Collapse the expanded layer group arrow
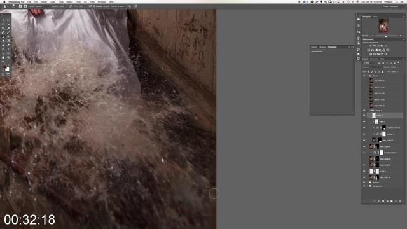Viewport: 407px width, 229px height. (370, 111)
